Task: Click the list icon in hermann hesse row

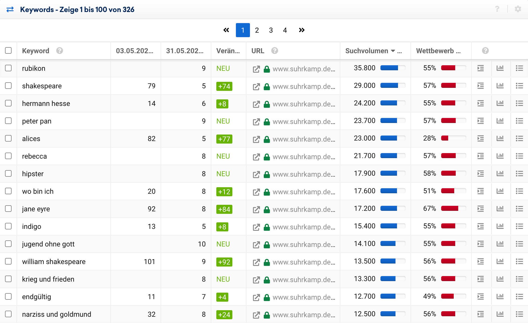Action: pos(519,103)
